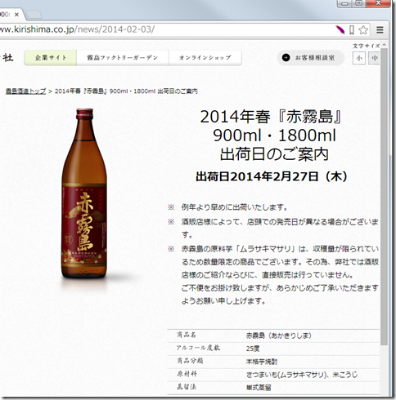Minimize the browser window
This screenshot has width=396, height=400.
point(344,3)
